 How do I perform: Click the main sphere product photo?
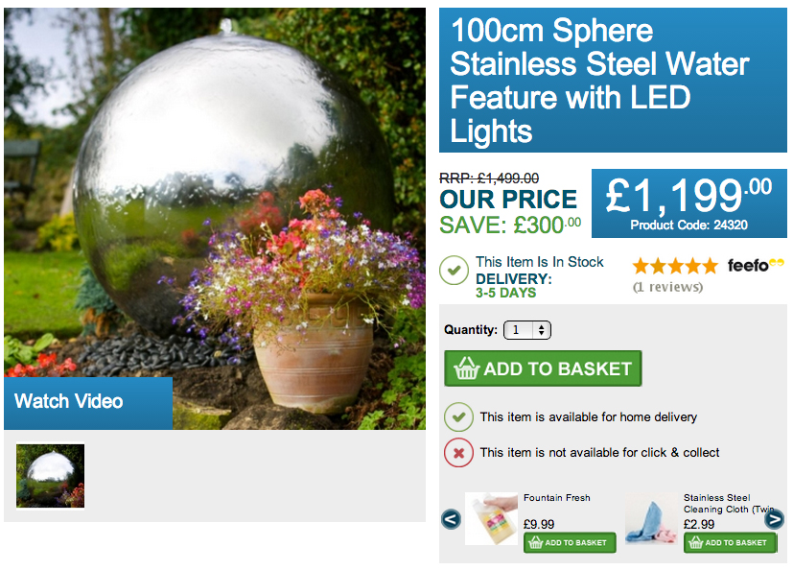coord(215,192)
